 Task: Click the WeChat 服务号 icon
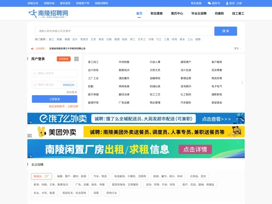click(x=209, y=3)
